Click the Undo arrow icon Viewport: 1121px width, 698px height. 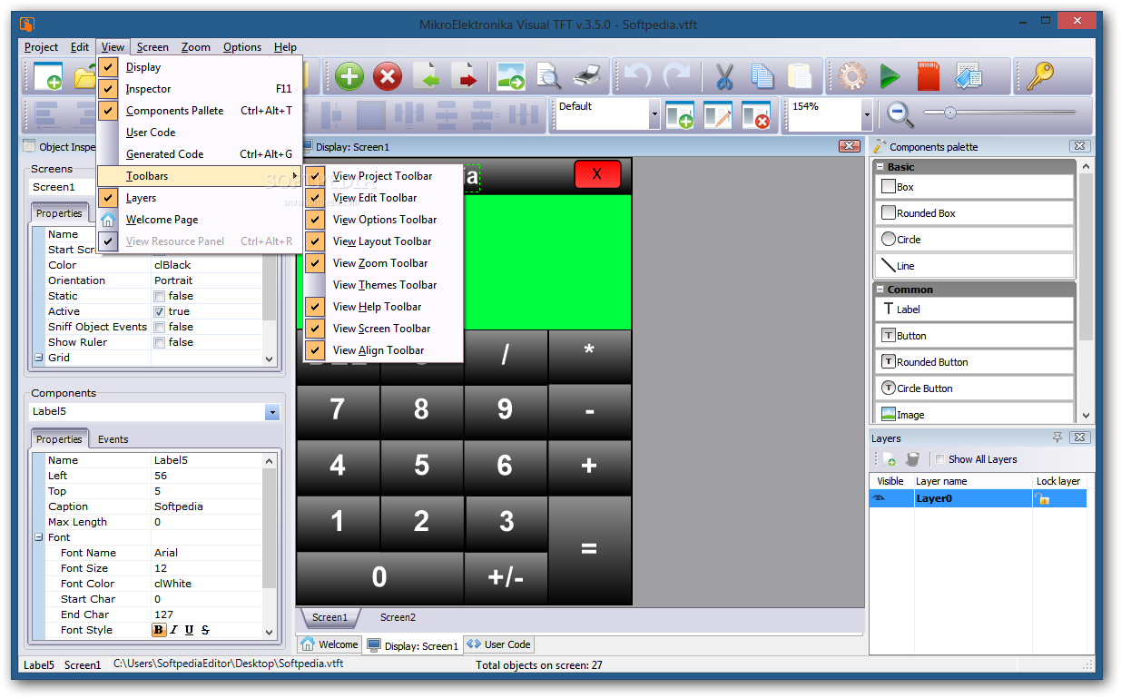637,76
